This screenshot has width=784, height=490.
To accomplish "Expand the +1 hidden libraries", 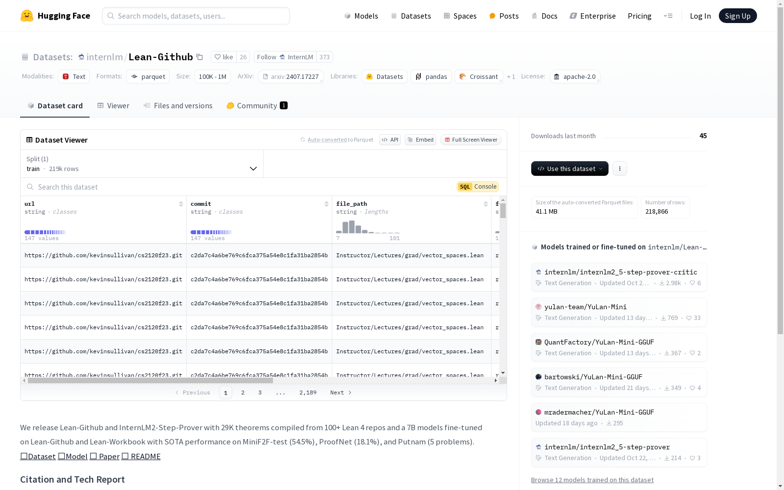I will point(511,76).
